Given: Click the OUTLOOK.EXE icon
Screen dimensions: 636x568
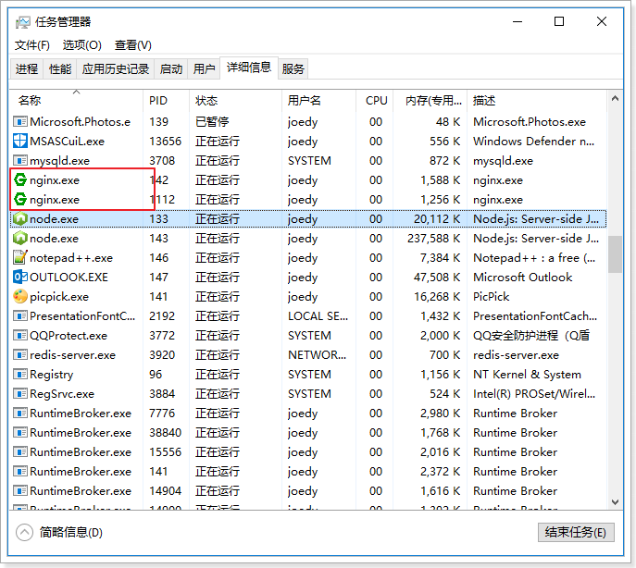Looking at the screenshot, I should click(19, 277).
